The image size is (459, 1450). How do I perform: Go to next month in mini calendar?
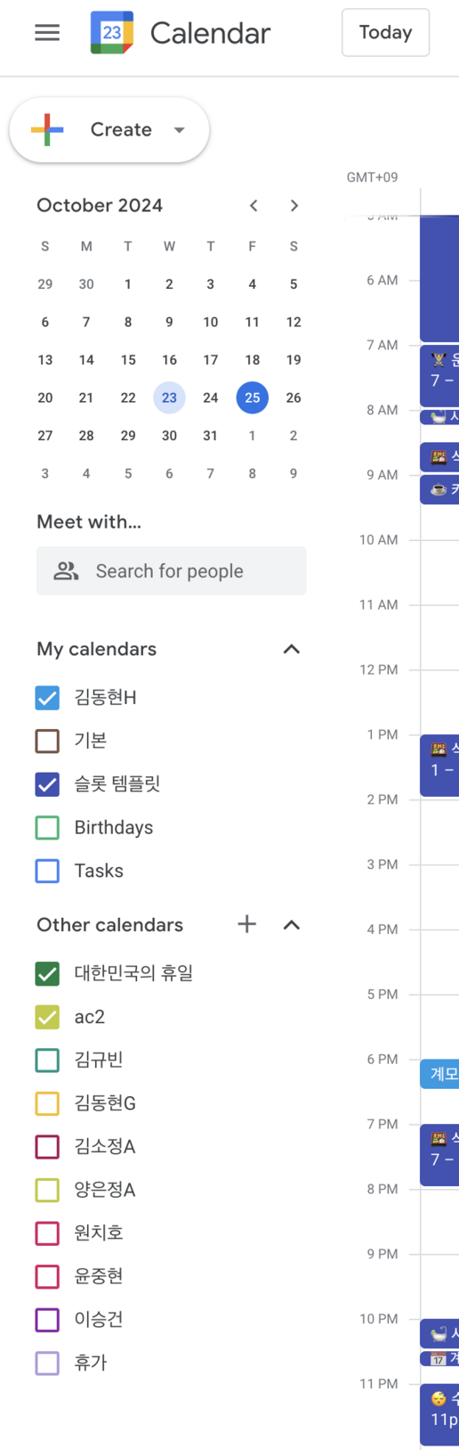click(x=294, y=206)
